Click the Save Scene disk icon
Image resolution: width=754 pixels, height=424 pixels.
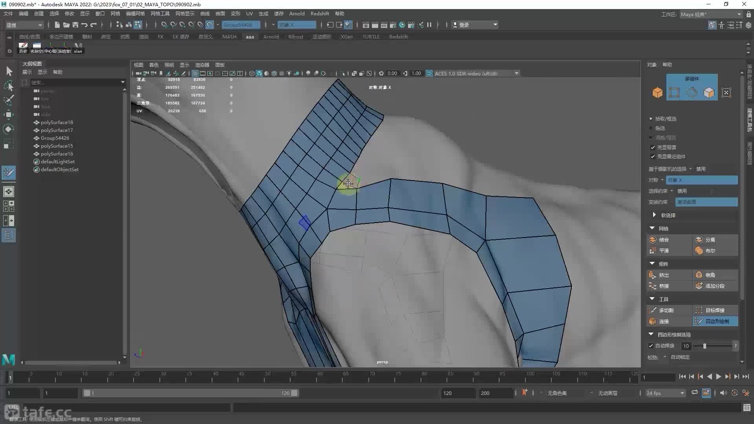tap(75, 25)
